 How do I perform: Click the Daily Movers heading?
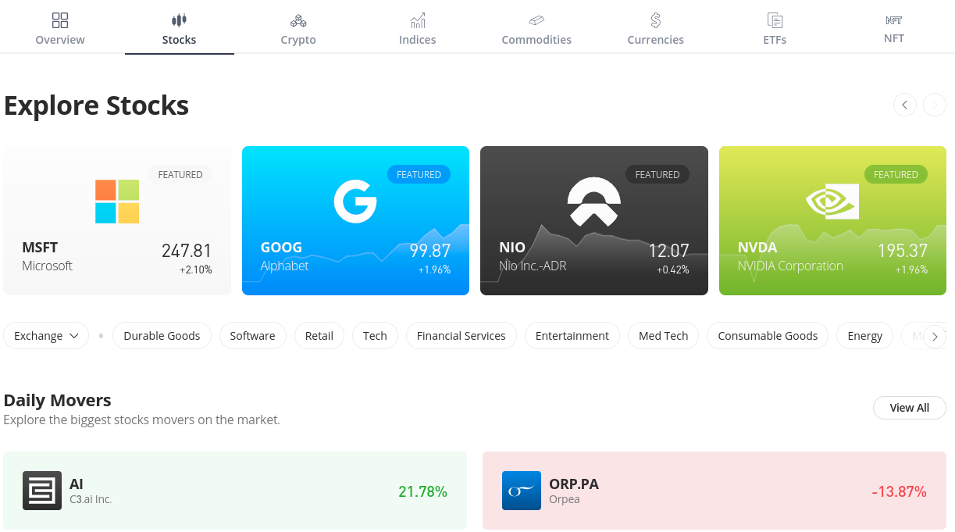click(58, 400)
